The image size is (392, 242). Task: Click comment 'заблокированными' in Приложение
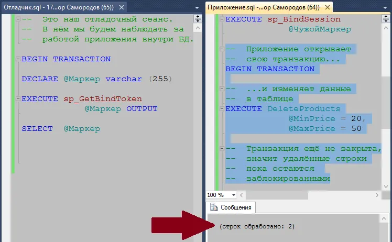tap(288, 179)
